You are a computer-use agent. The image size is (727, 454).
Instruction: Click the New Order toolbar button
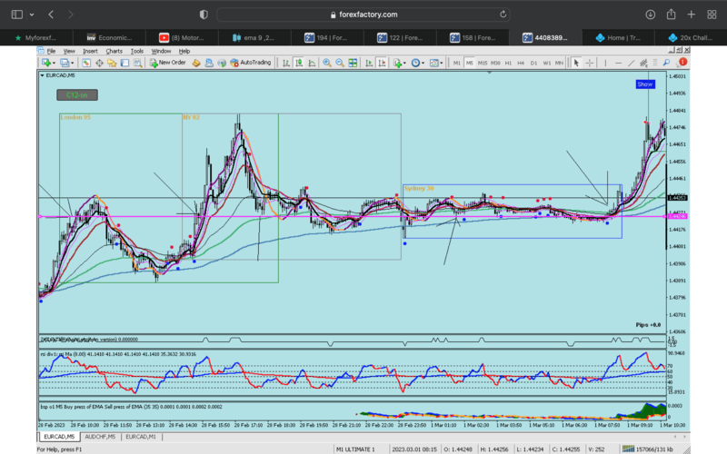[x=168, y=63]
